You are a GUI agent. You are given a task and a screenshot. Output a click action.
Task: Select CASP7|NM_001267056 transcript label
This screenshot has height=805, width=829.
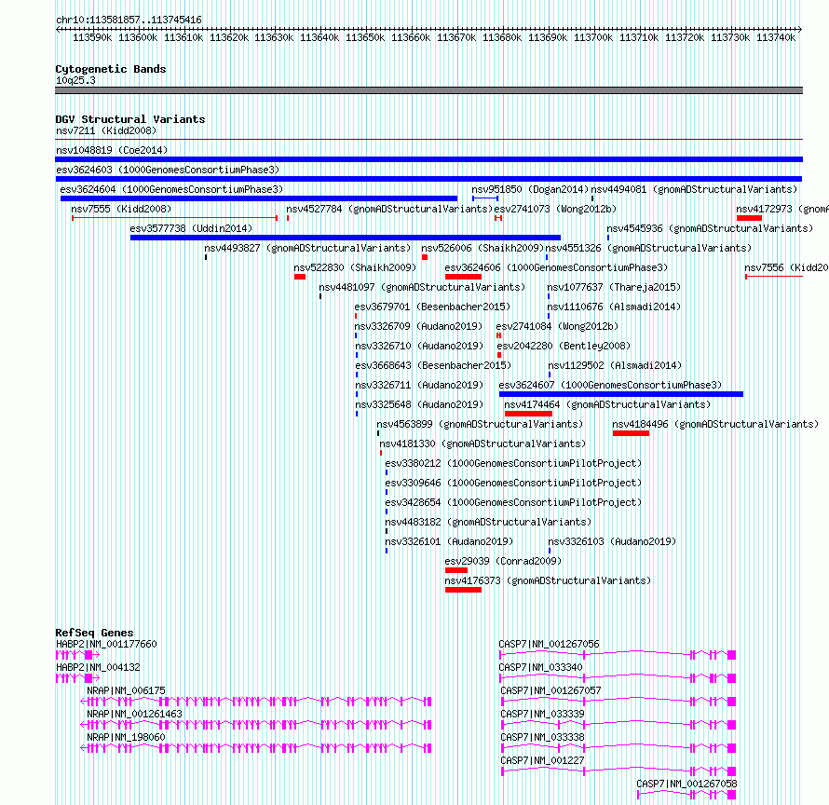[549, 644]
